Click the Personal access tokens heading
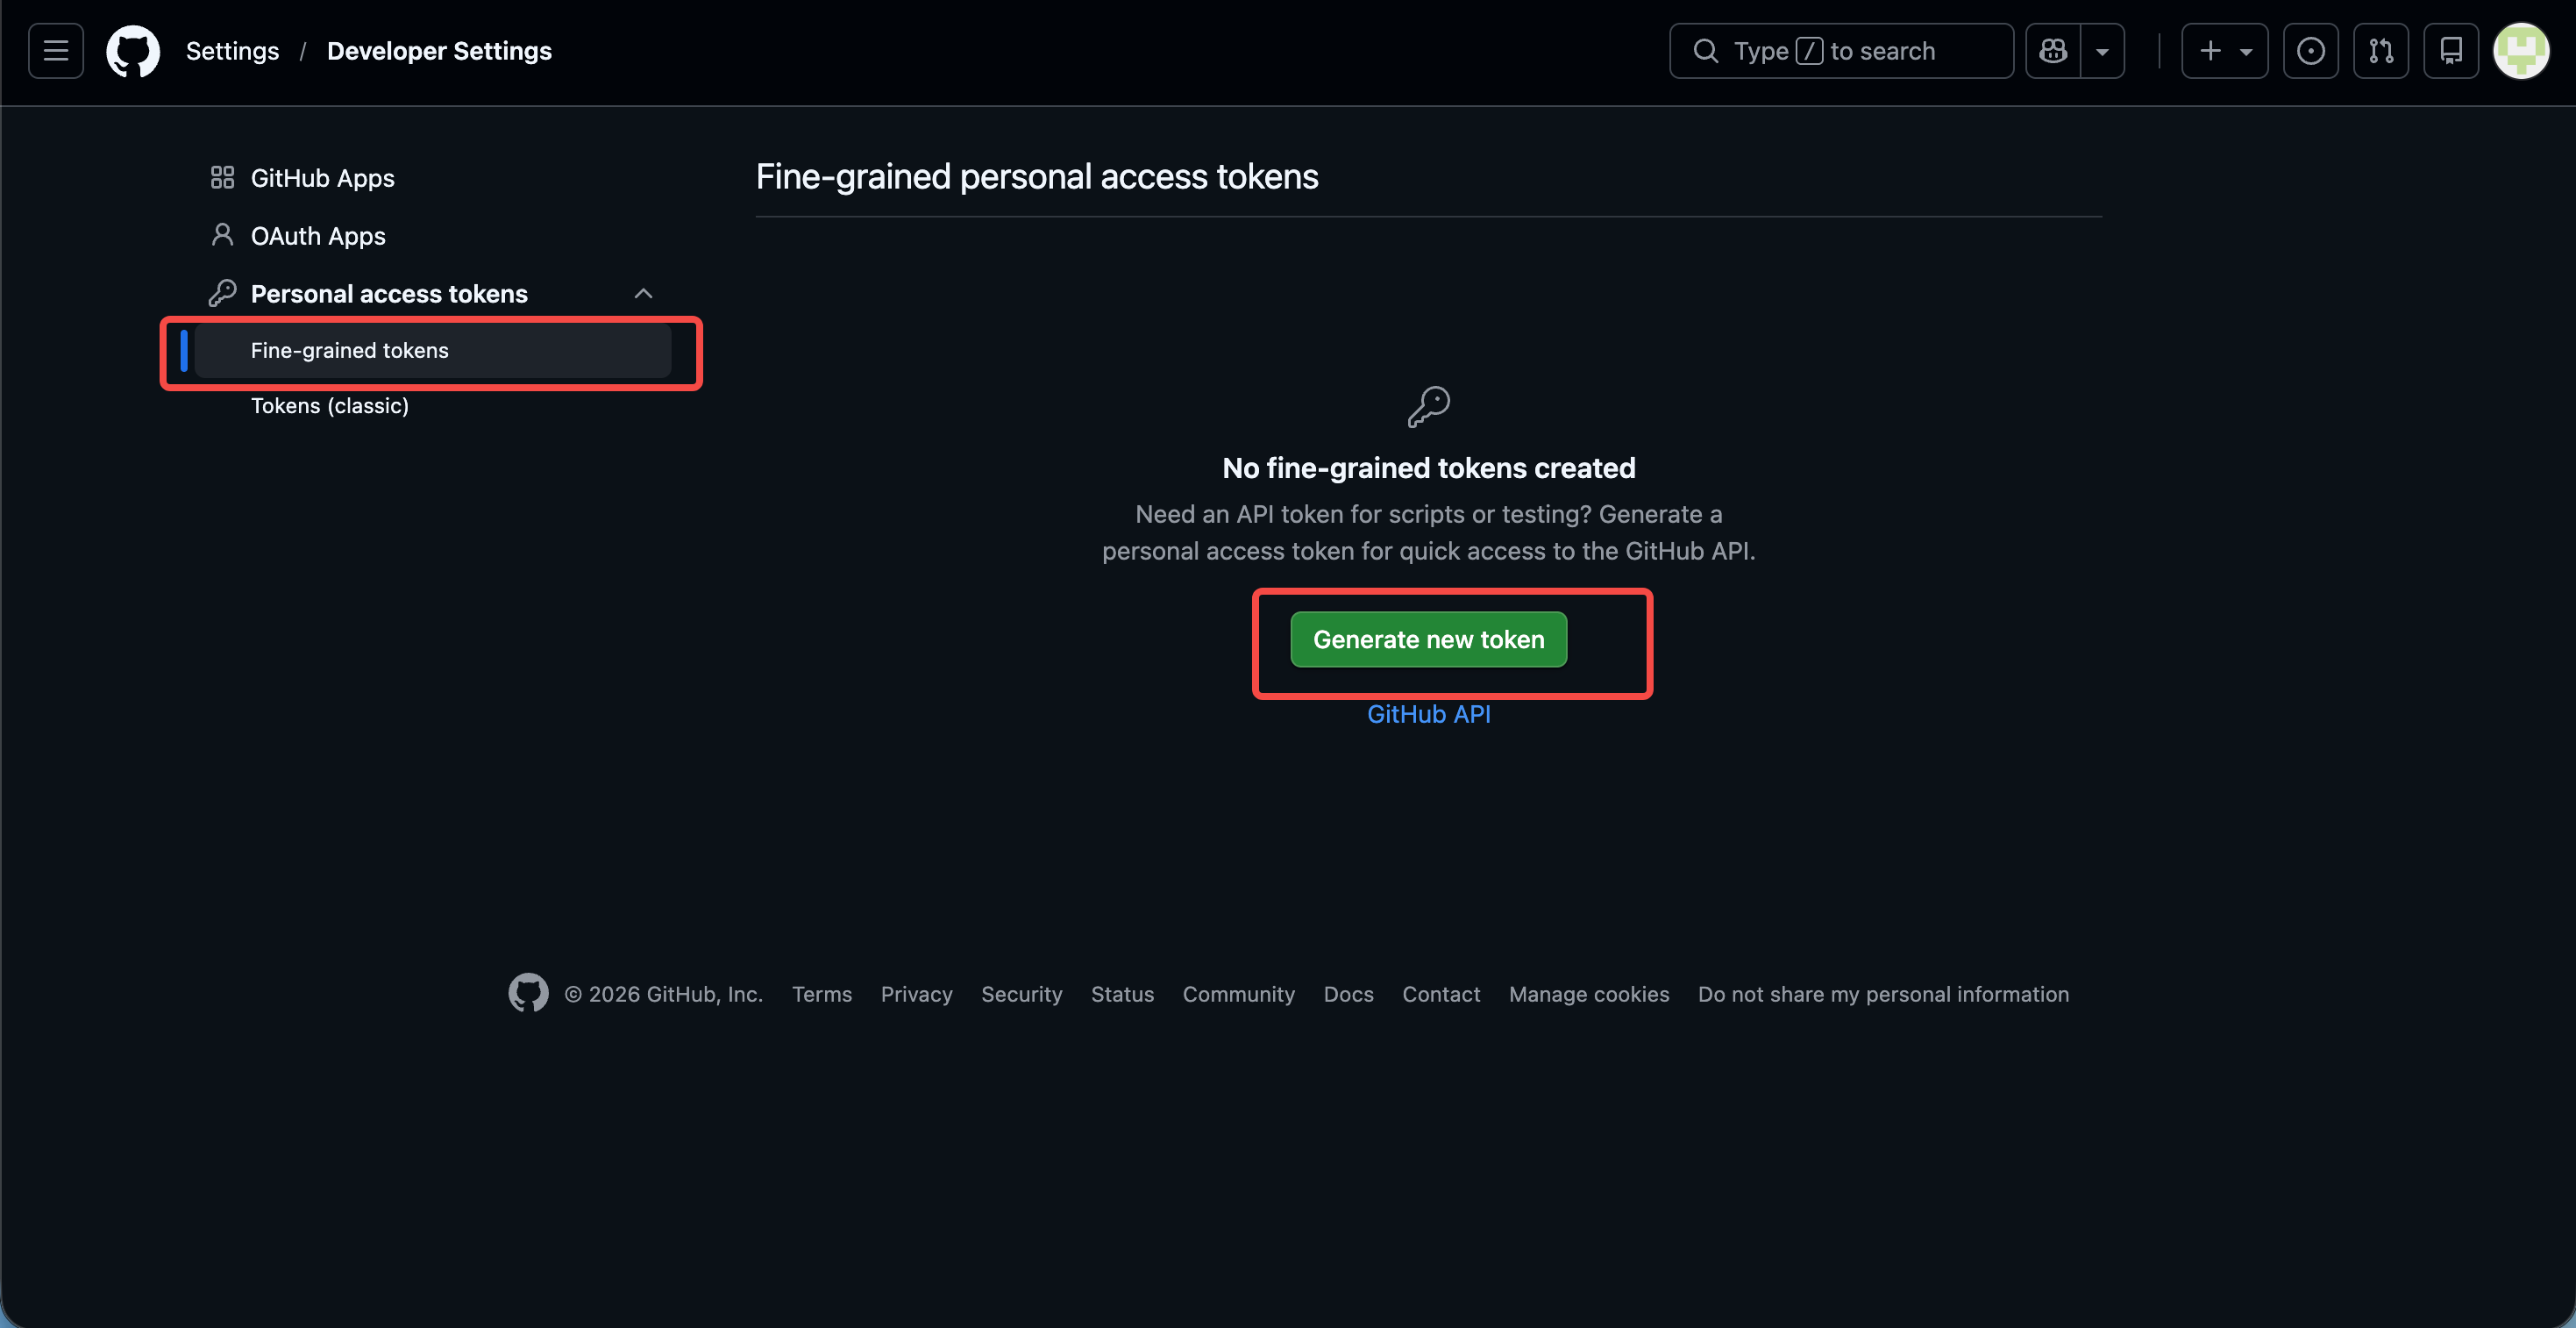 pyautogui.click(x=389, y=294)
